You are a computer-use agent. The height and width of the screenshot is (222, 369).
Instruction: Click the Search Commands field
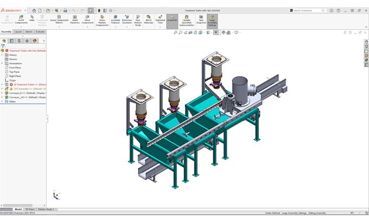coord(308,10)
